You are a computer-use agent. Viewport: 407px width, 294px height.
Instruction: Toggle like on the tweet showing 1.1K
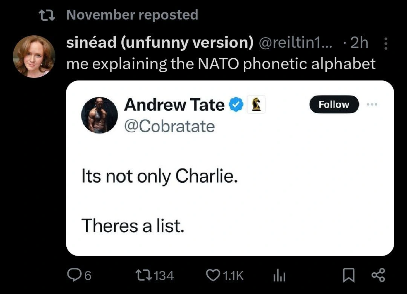click(x=213, y=275)
